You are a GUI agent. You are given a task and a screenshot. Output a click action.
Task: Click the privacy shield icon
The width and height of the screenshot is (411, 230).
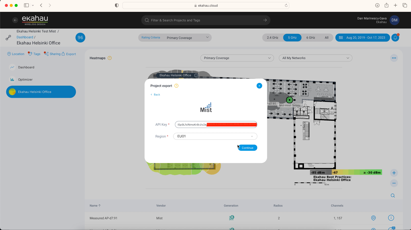117,5
